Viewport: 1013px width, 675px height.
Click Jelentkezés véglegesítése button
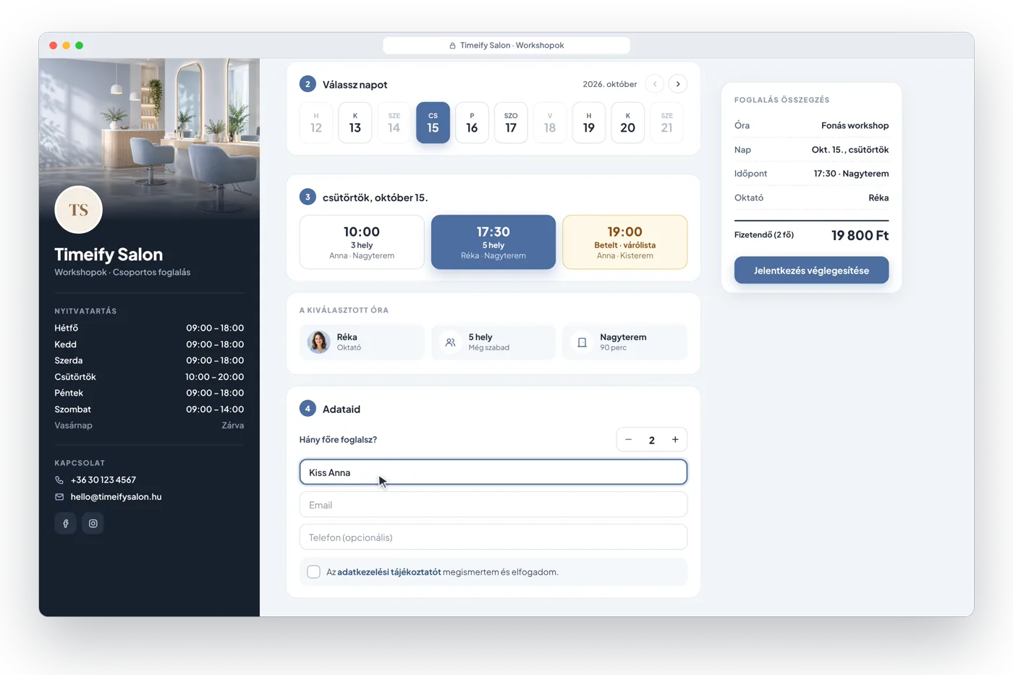click(x=811, y=270)
